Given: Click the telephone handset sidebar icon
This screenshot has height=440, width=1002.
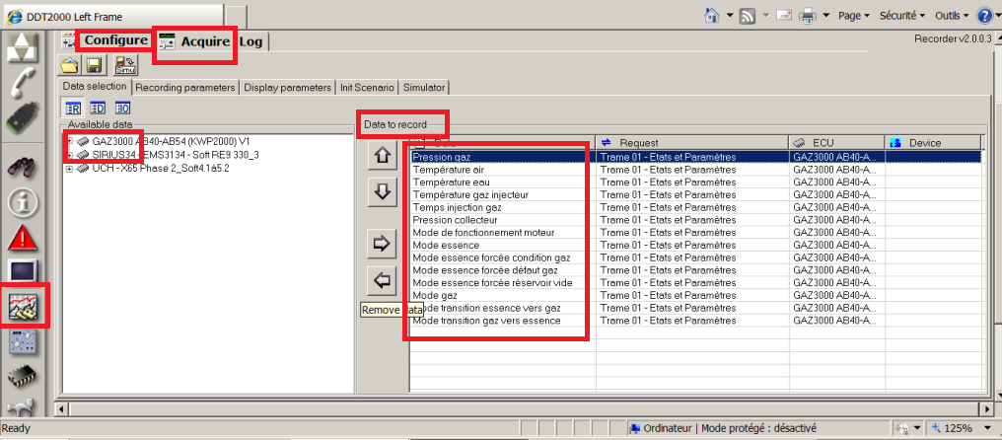Looking at the screenshot, I should [x=24, y=84].
